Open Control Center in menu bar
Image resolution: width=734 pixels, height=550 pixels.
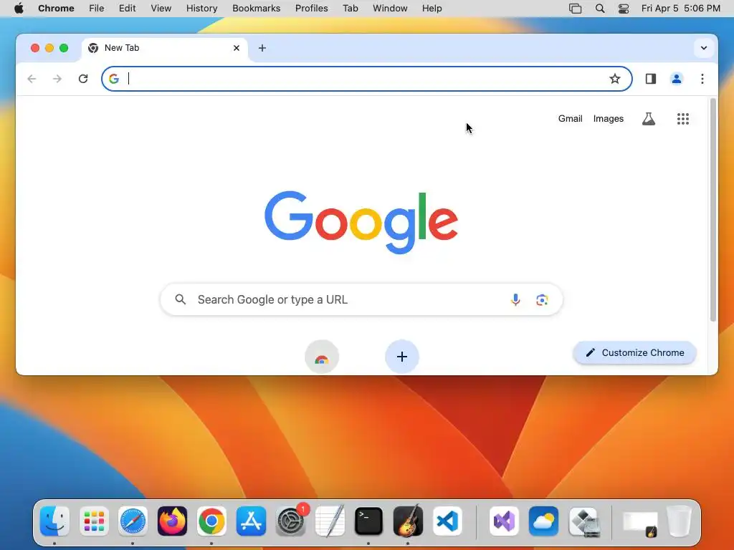[x=624, y=9]
